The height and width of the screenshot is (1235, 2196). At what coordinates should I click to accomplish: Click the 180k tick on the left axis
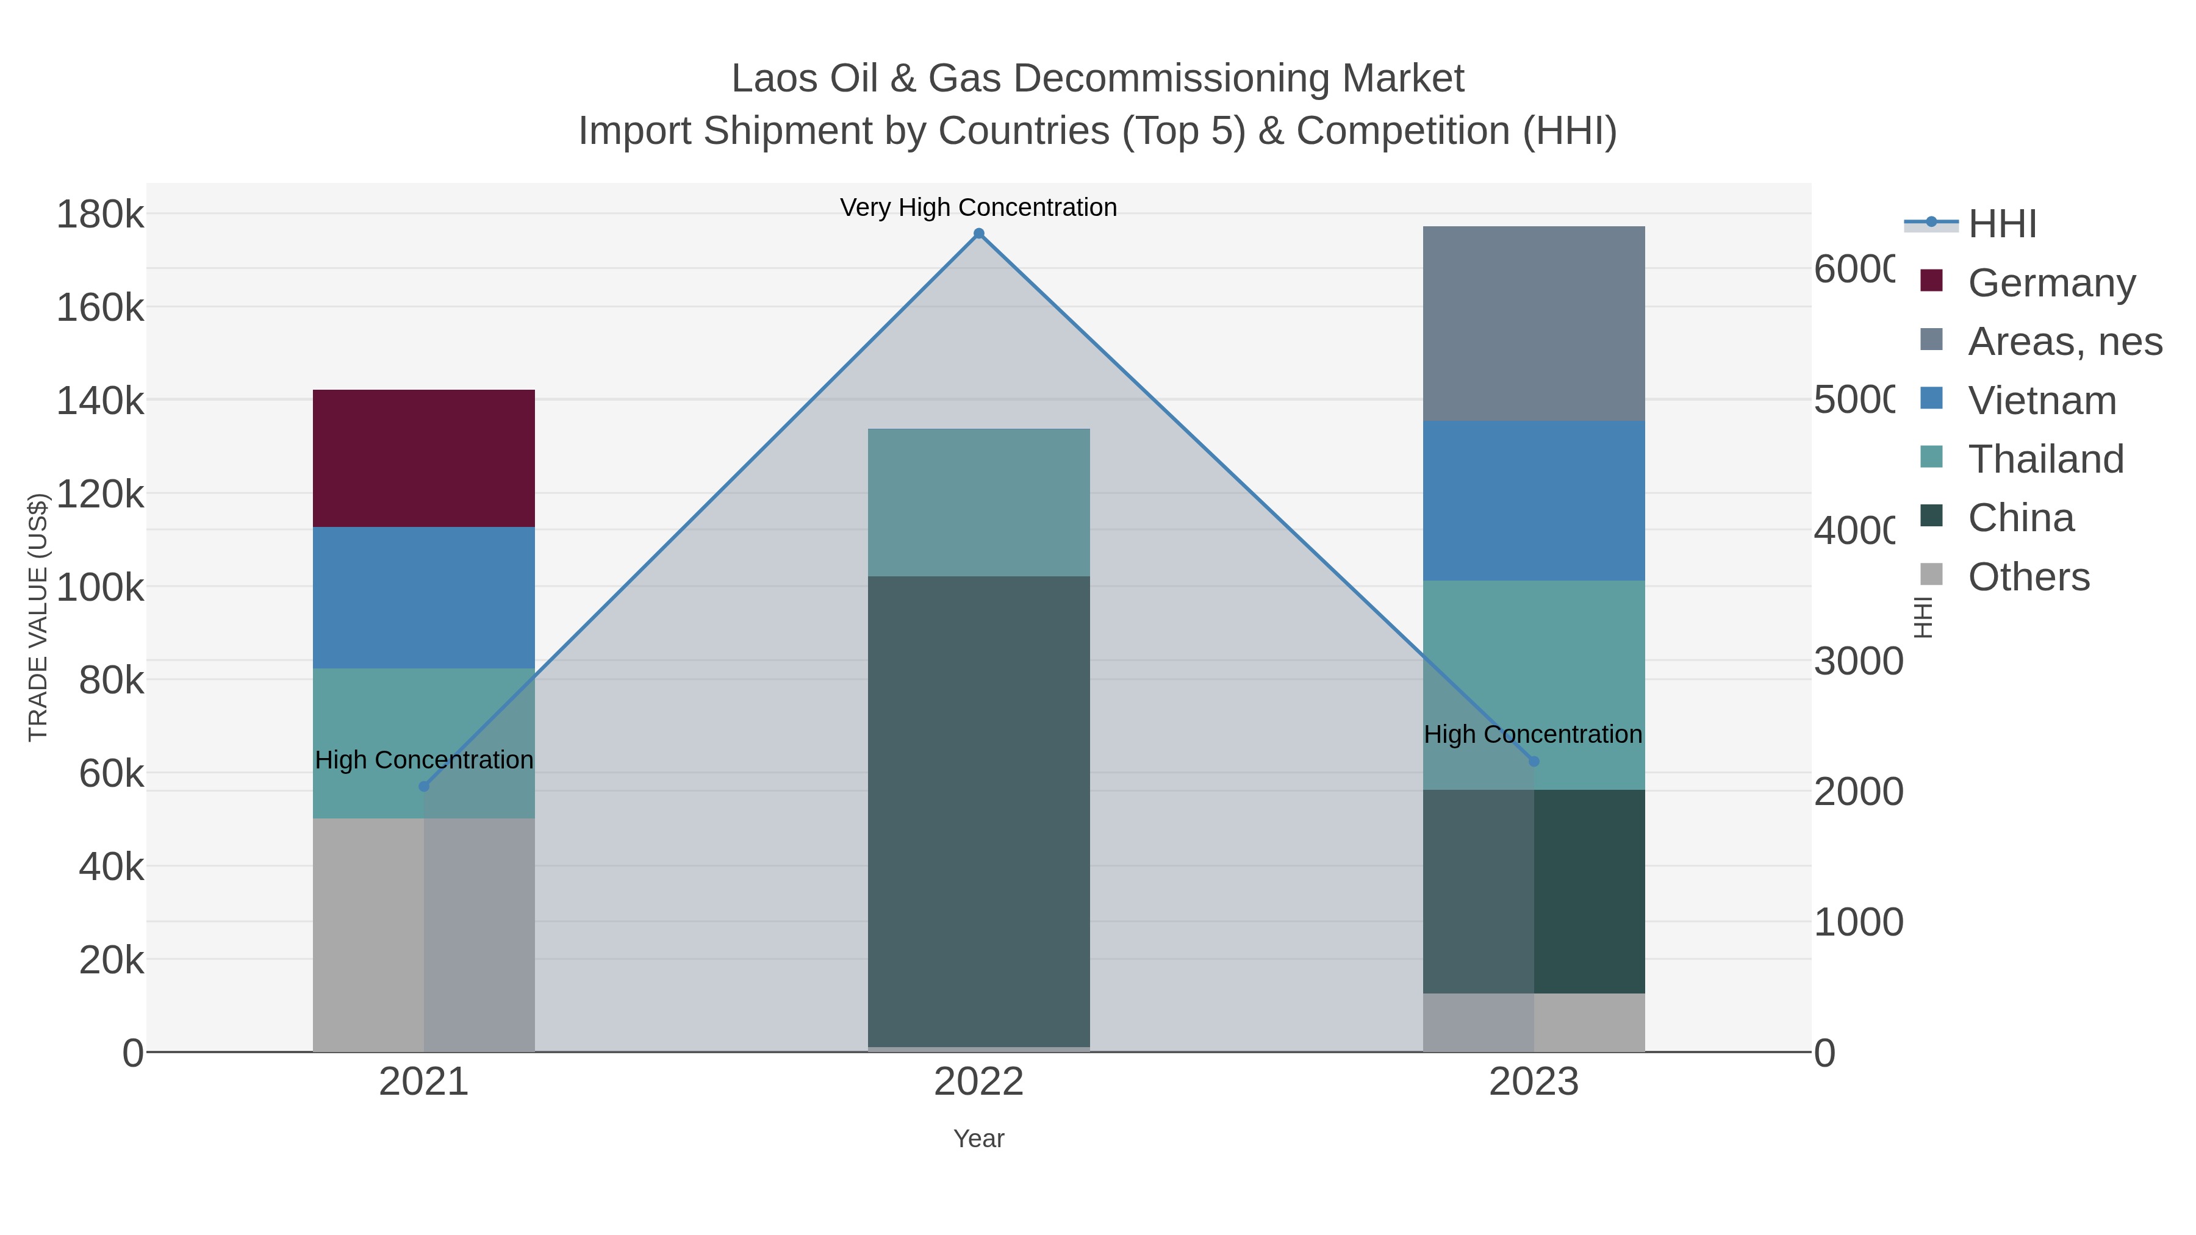pyautogui.click(x=100, y=214)
